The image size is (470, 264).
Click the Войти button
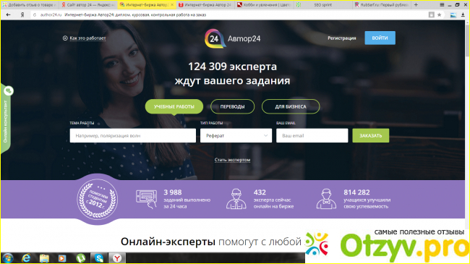coord(380,38)
